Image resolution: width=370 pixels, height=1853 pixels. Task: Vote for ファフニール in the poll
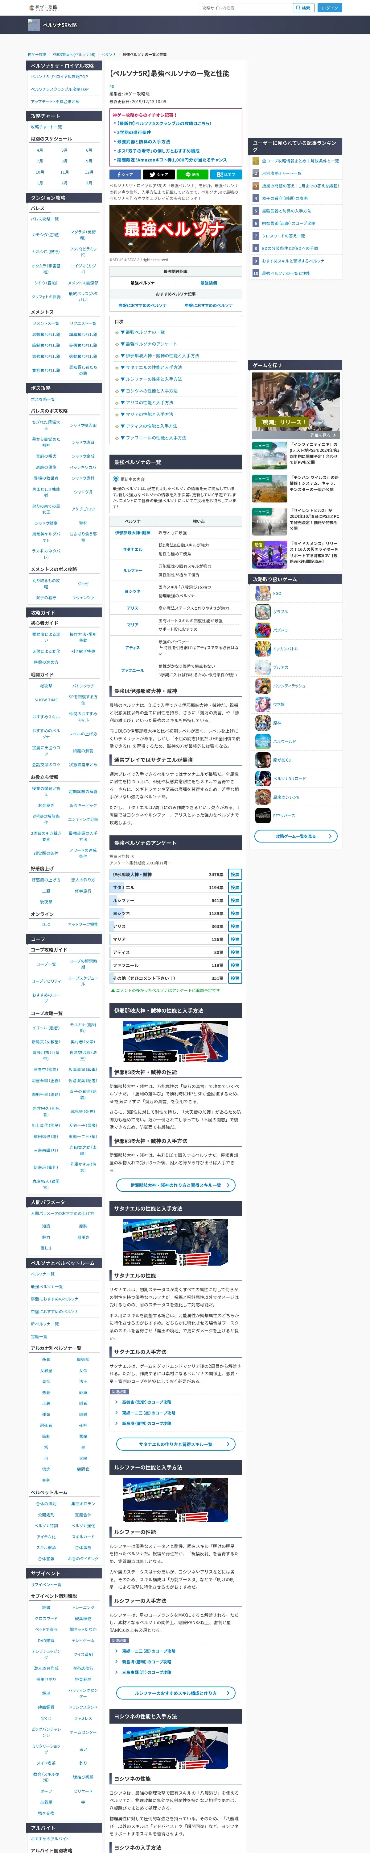pyautogui.click(x=235, y=965)
